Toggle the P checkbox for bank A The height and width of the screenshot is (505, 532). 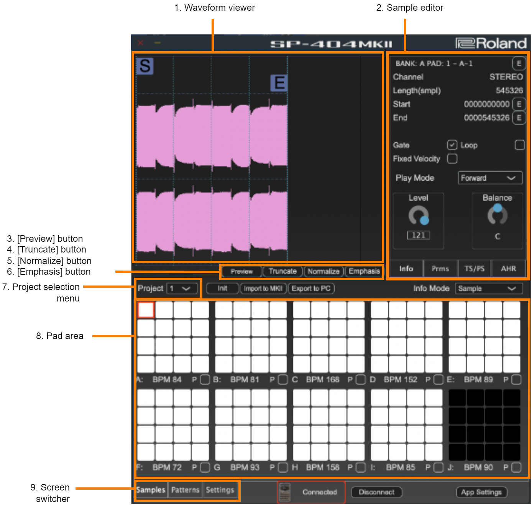pyautogui.click(x=205, y=380)
